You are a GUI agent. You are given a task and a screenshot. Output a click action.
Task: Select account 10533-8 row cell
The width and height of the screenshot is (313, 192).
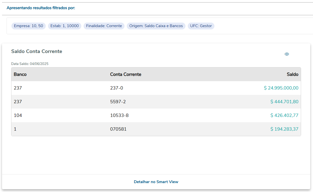point(119,115)
